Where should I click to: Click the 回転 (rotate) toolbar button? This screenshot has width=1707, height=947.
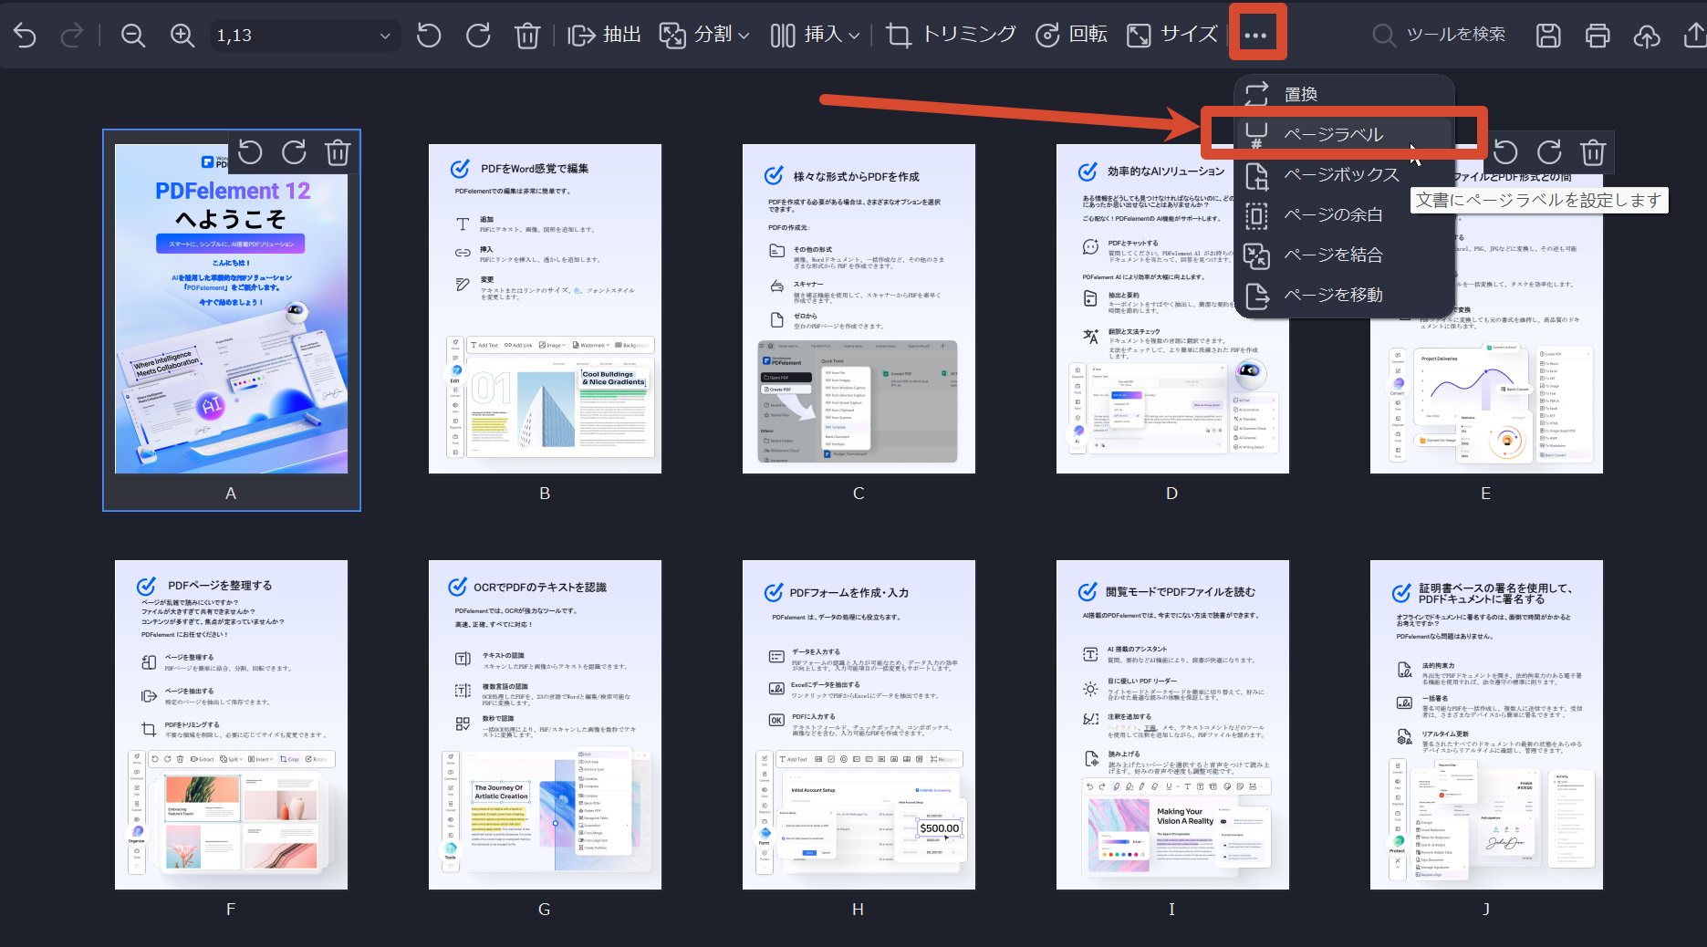[1071, 35]
